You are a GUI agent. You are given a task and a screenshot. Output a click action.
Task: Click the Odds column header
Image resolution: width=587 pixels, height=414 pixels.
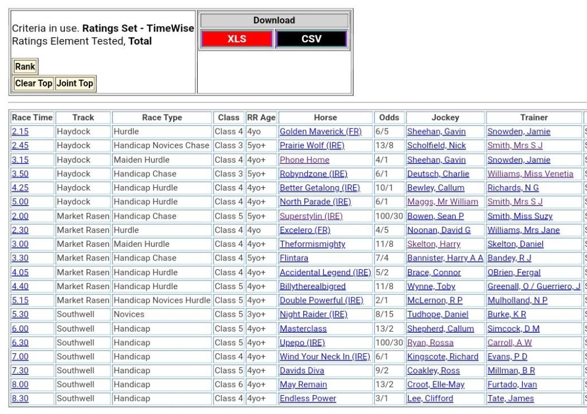(x=389, y=117)
